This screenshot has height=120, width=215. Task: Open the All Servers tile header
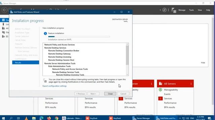[x=175, y=84]
